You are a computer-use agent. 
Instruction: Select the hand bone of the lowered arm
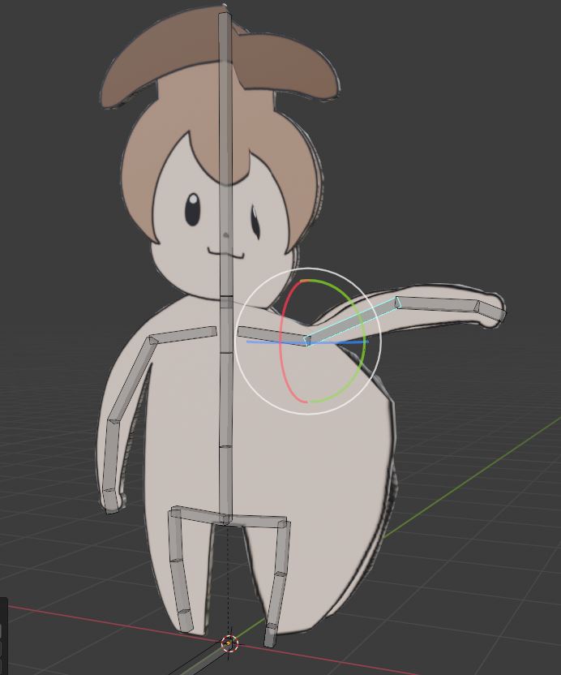click(111, 501)
